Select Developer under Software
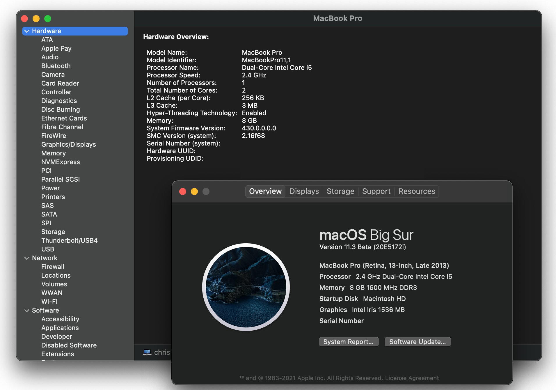 click(x=57, y=337)
